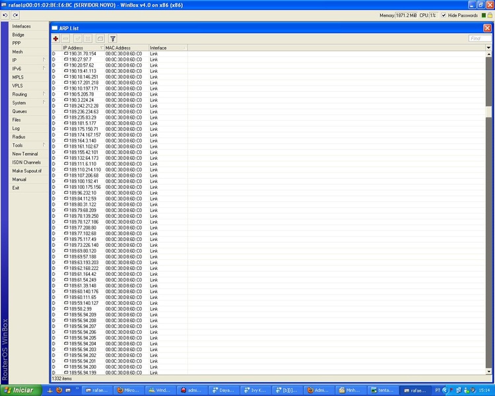Click the Enable checkmark toolbar icon
This screenshot has width=495, height=396.
[x=78, y=38]
